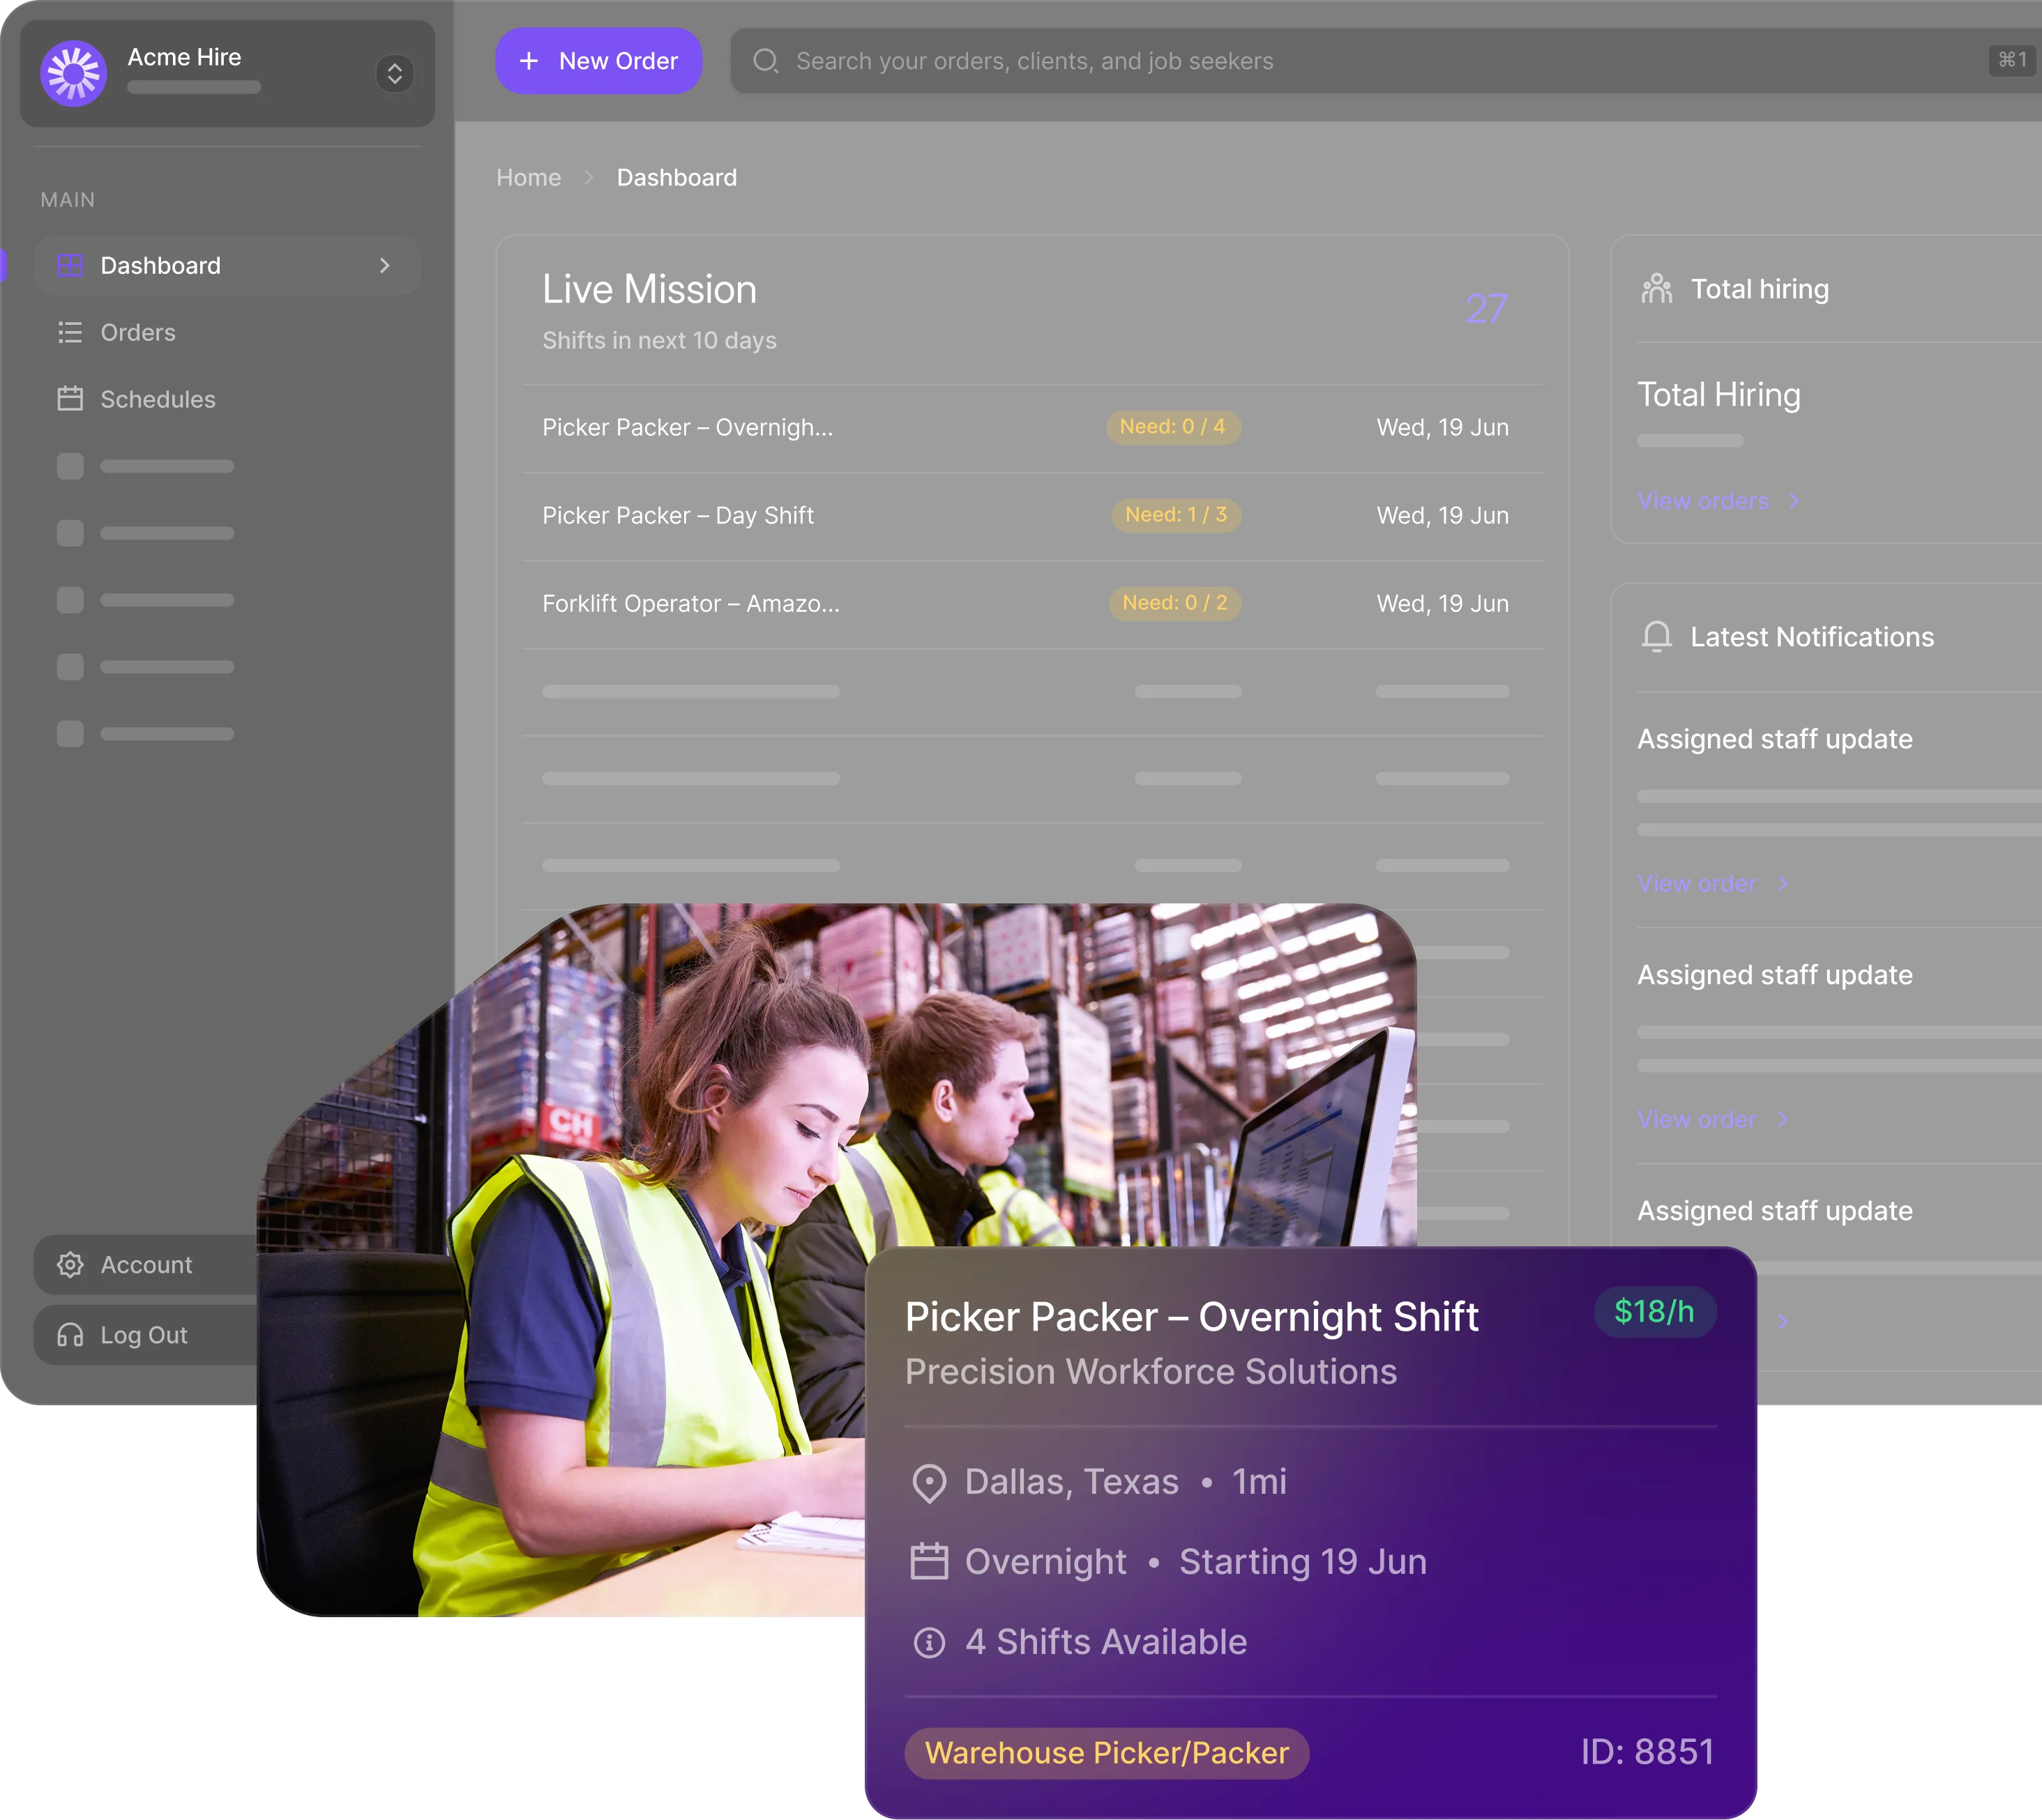Click the Acme Hire sunburst logo
The width and height of the screenshot is (2042, 1820).
click(73, 73)
